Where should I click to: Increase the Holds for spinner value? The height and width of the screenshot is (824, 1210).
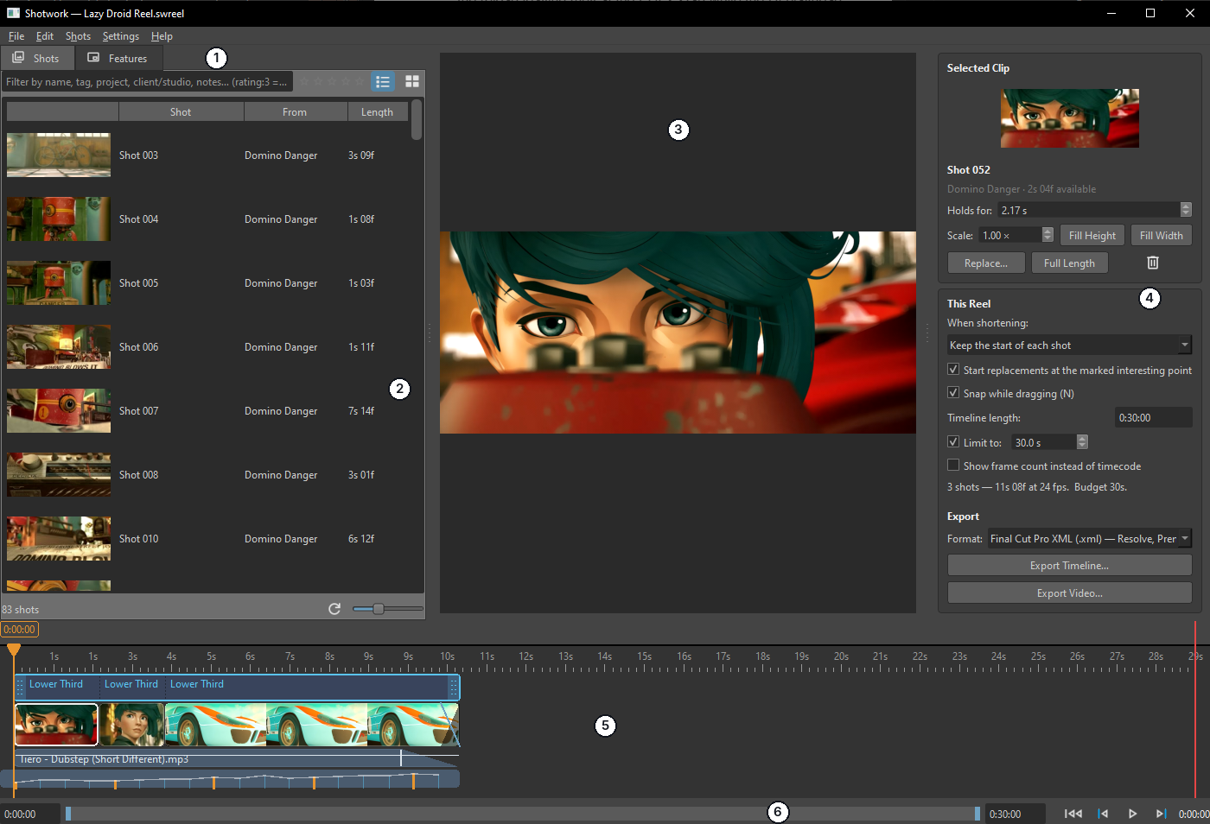pyautogui.click(x=1186, y=206)
